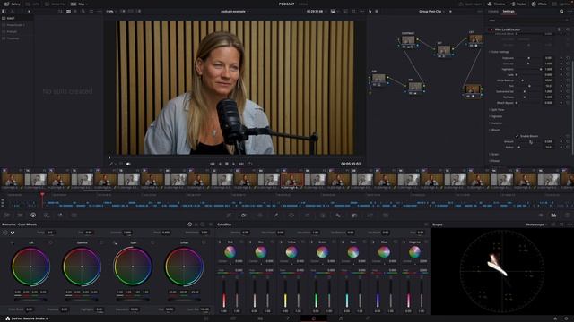Toggle the Timeline panel button

click(x=496, y=4)
